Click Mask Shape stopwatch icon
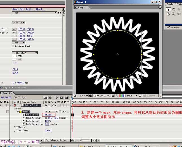 click(x=24, y=115)
